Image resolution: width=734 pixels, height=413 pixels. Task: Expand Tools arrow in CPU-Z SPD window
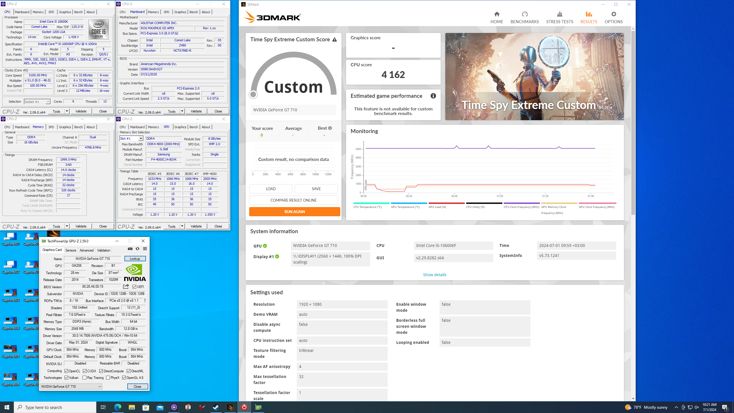[182, 226]
